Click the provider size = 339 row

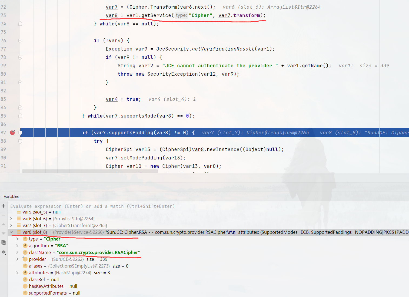click(208, 259)
